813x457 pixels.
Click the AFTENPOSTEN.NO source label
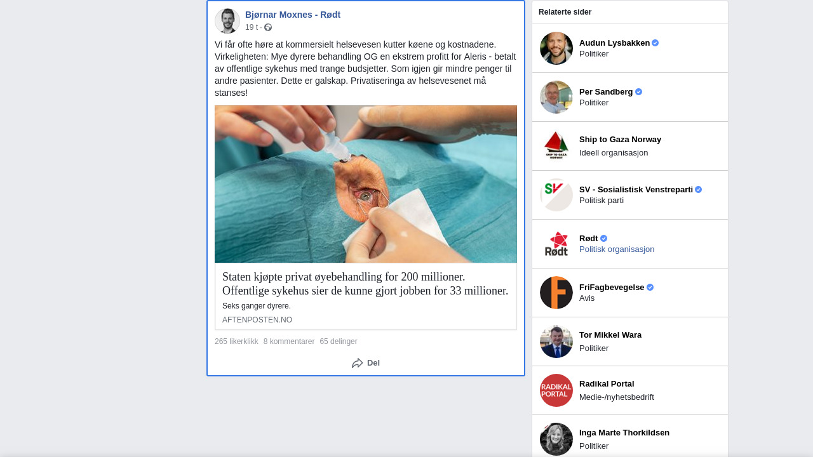coord(257,320)
